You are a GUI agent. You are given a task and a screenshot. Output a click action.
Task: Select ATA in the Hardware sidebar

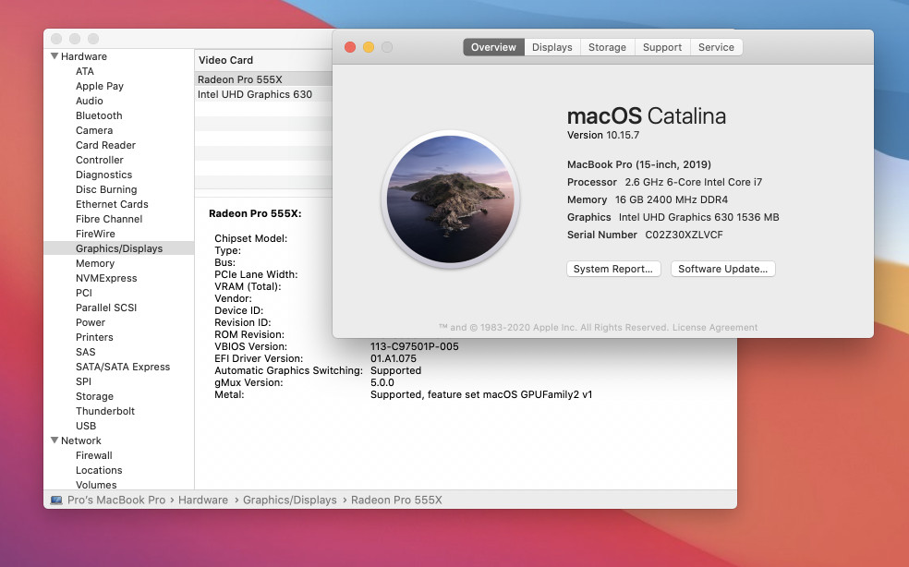[85, 71]
